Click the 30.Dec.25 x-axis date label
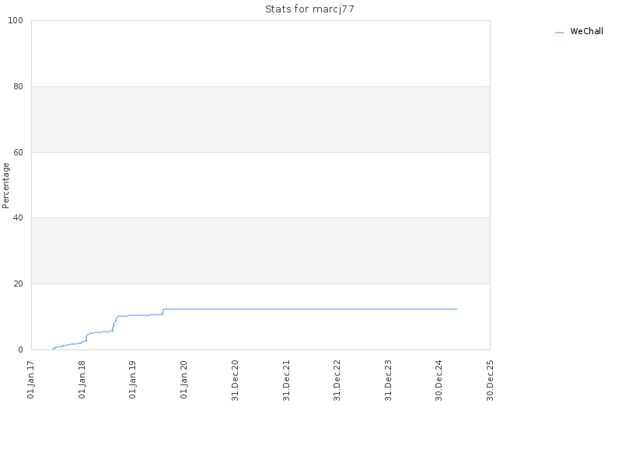 (490, 381)
